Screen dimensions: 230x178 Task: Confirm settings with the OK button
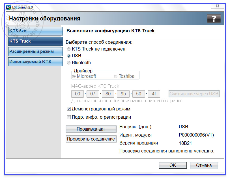point(173,165)
